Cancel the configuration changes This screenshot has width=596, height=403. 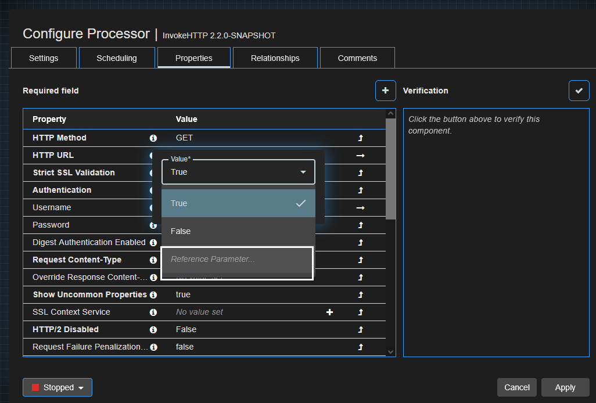coord(516,387)
